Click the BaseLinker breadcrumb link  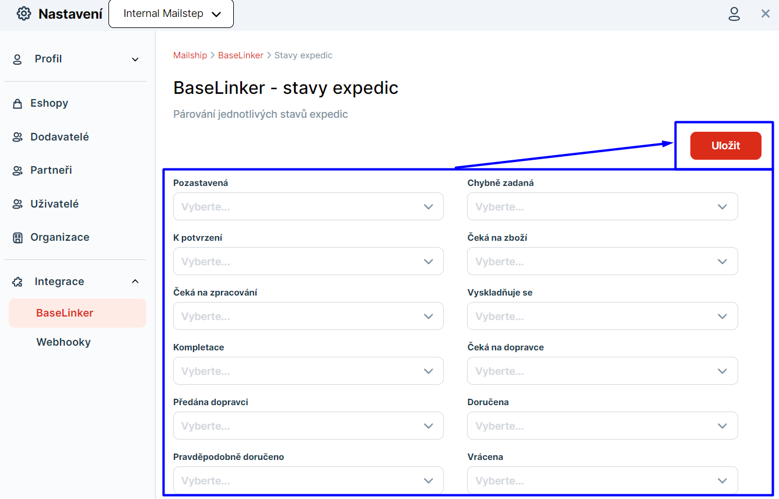click(x=240, y=55)
